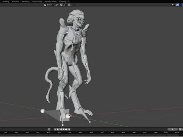Open the Global transform orientation dropdown

click(49, 5)
